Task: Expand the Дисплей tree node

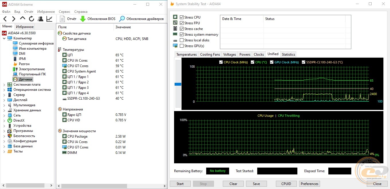Action: [4, 100]
